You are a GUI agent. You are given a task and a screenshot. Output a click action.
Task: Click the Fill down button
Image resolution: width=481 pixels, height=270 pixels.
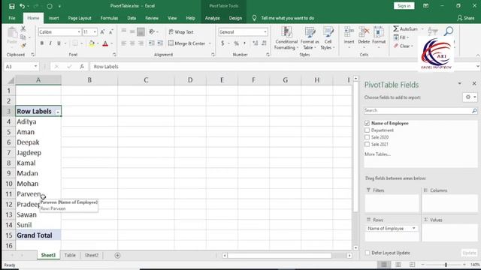400,37
